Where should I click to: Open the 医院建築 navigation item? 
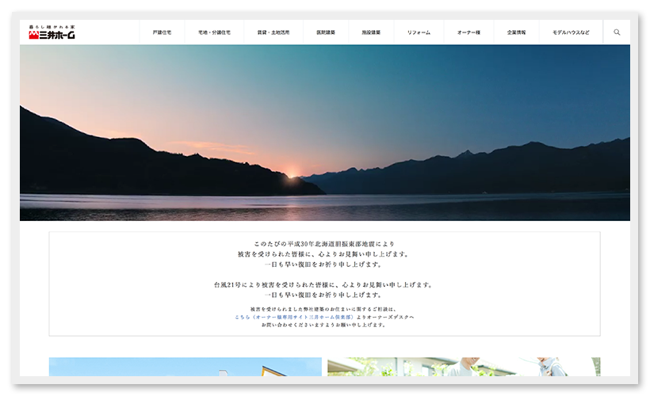tap(325, 32)
